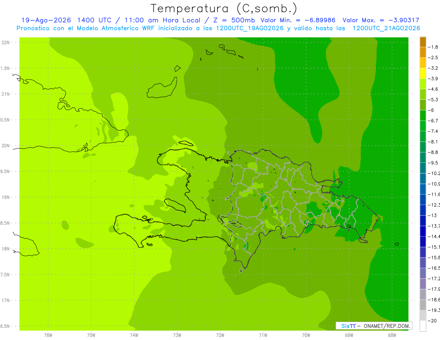
Task: Click the '71W' longitude label
Action: (x=263, y=335)
